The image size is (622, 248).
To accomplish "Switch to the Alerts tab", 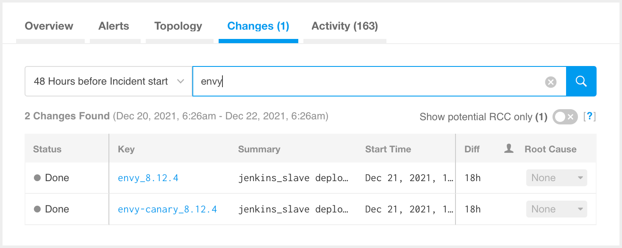I will (114, 26).
